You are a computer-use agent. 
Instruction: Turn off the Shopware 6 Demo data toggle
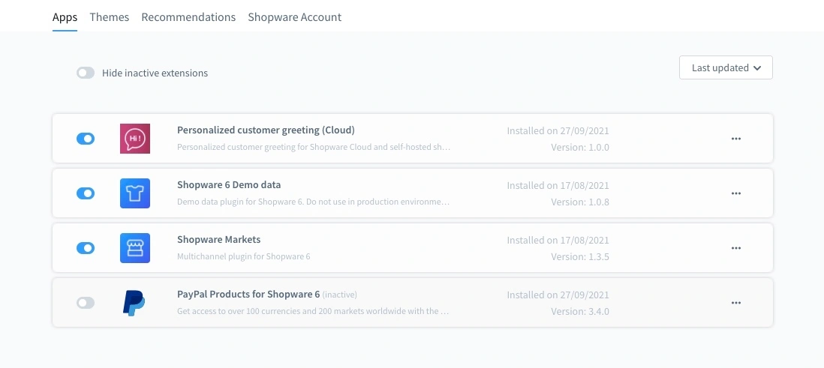click(x=86, y=193)
